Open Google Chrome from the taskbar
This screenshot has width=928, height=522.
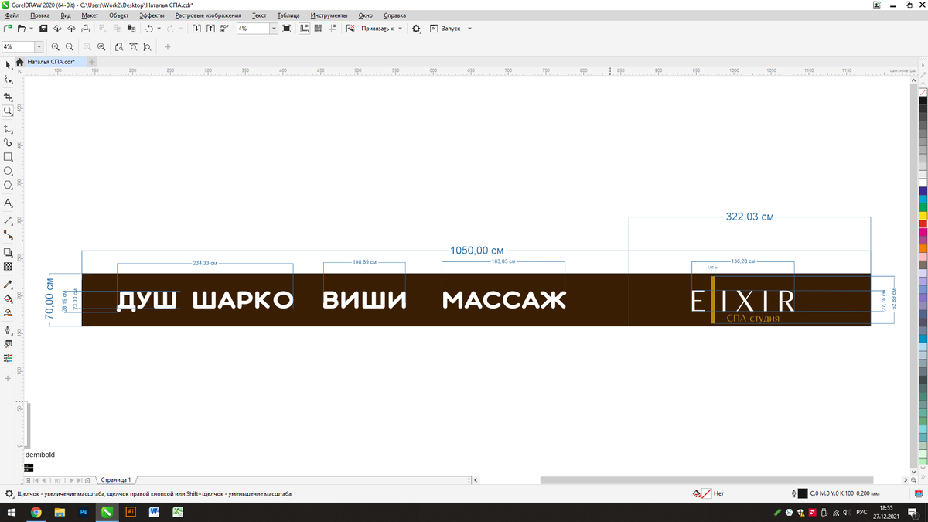[x=36, y=512]
